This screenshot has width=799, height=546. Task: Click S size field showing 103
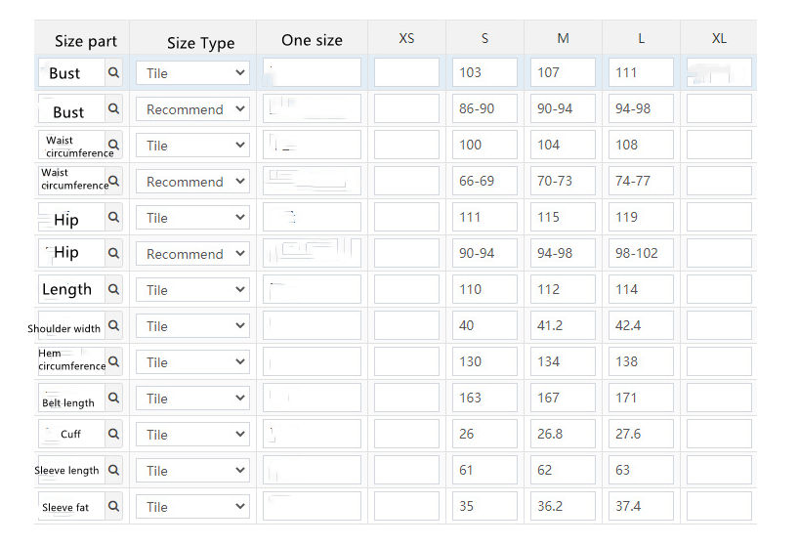484,72
